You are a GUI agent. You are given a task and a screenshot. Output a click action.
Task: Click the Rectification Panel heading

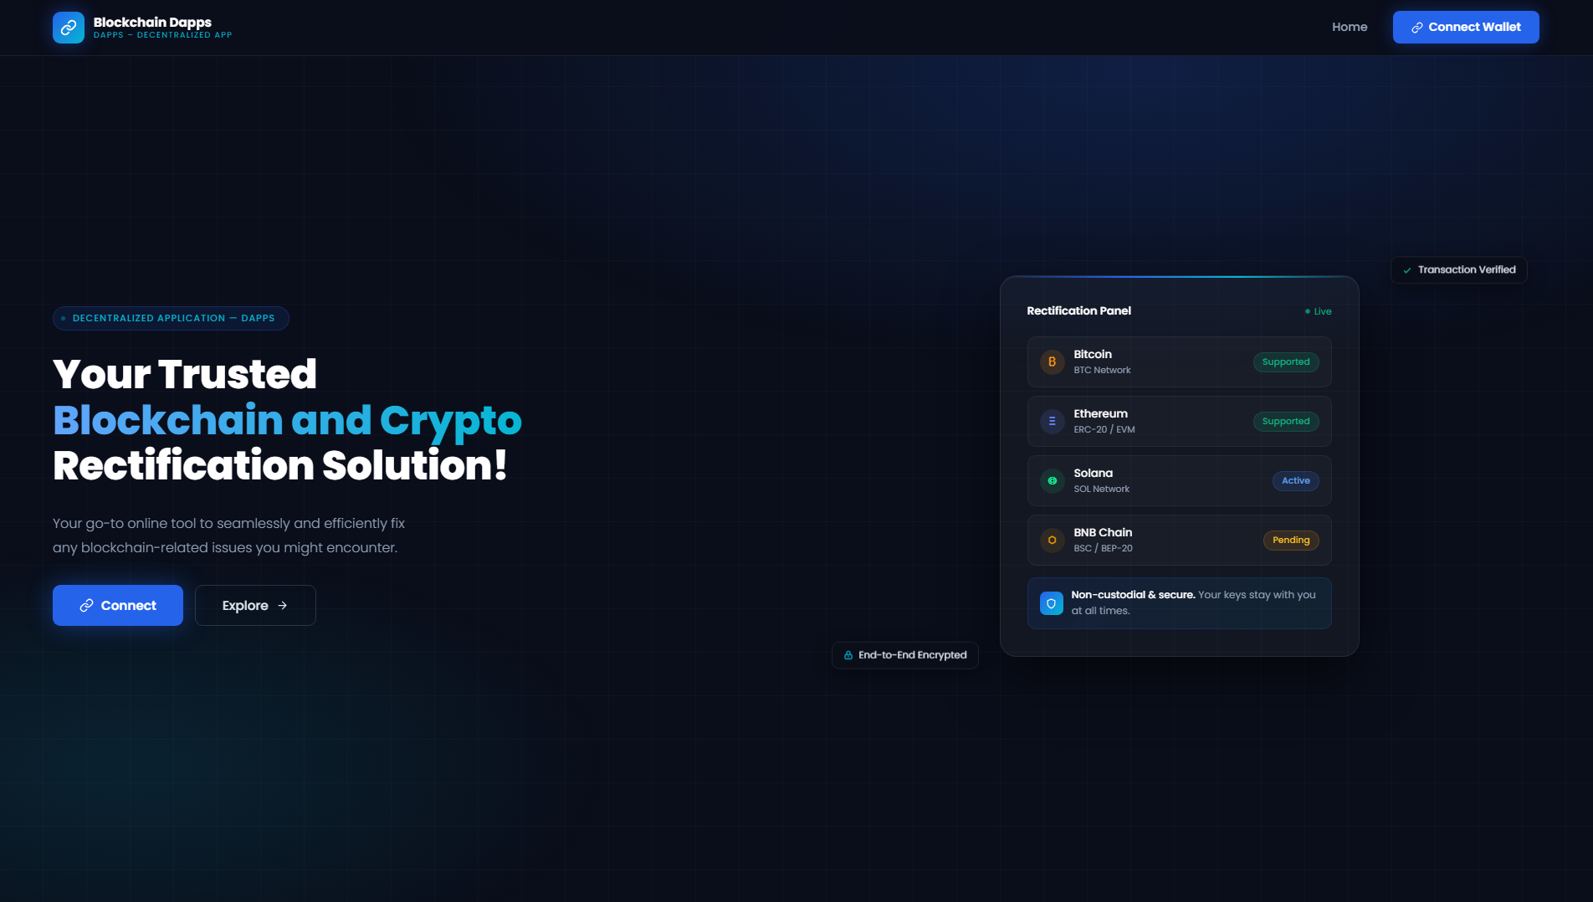pyautogui.click(x=1078, y=310)
